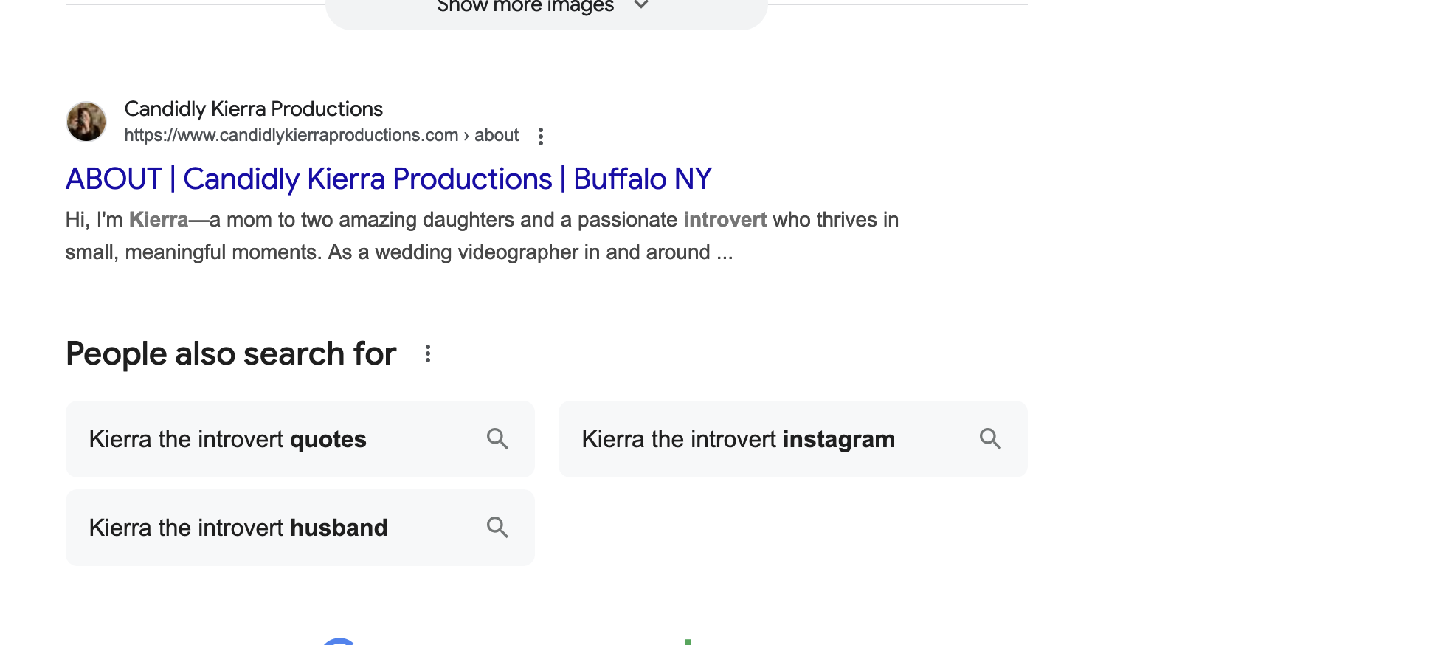Click the green logo fragment at the page bottom
Viewport: 1455px width, 645px height.
point(688,642)
